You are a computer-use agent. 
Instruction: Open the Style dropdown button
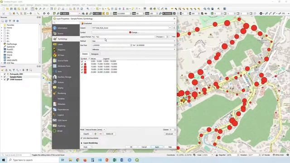click(87, 147)
